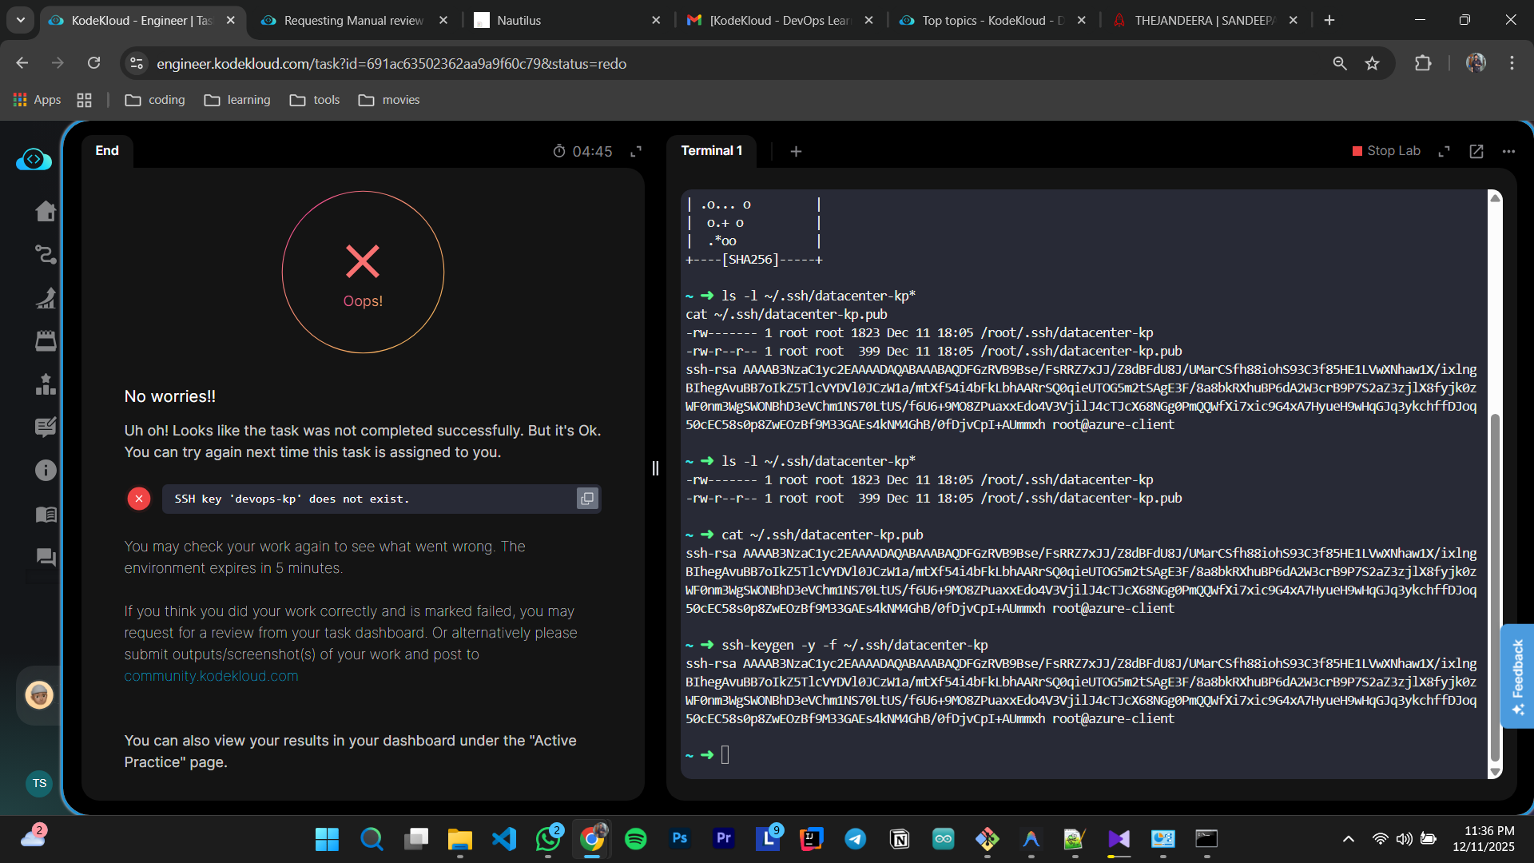Screen dimensions: 1534x863
Task: Select the Terminal 1 tab
Action: pyautogui.click(x=711, y=150)
